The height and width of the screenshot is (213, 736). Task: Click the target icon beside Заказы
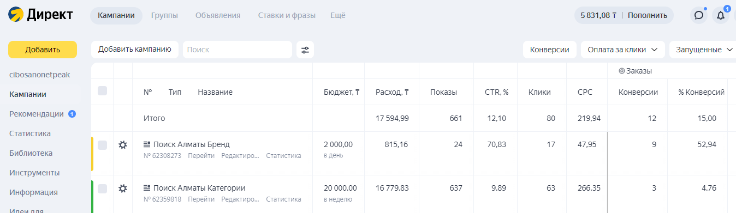click(x=621, y=71)
